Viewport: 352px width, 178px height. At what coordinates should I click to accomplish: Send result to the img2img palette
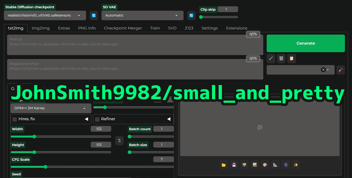[x=265, y=165]
